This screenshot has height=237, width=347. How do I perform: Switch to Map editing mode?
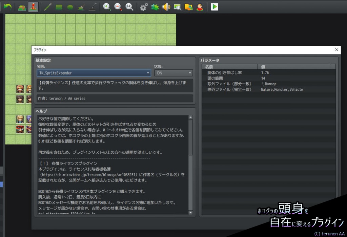click(21, 6)
